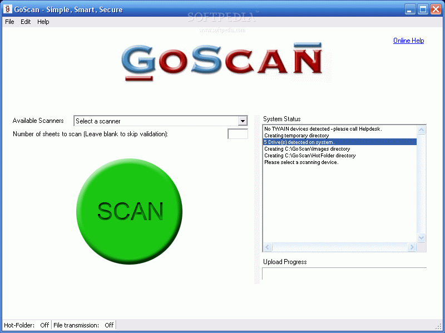This screenshot has height=333, width=445.
Task: Select 'Please select a scanning device' line
Action: (340, 162)
